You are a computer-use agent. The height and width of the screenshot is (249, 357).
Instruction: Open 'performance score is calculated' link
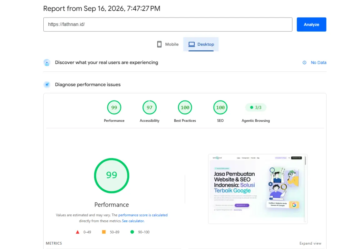coord(143,215)
